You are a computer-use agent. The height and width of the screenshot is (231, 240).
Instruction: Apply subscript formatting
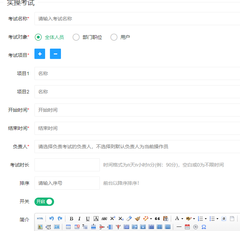[121, 219]
